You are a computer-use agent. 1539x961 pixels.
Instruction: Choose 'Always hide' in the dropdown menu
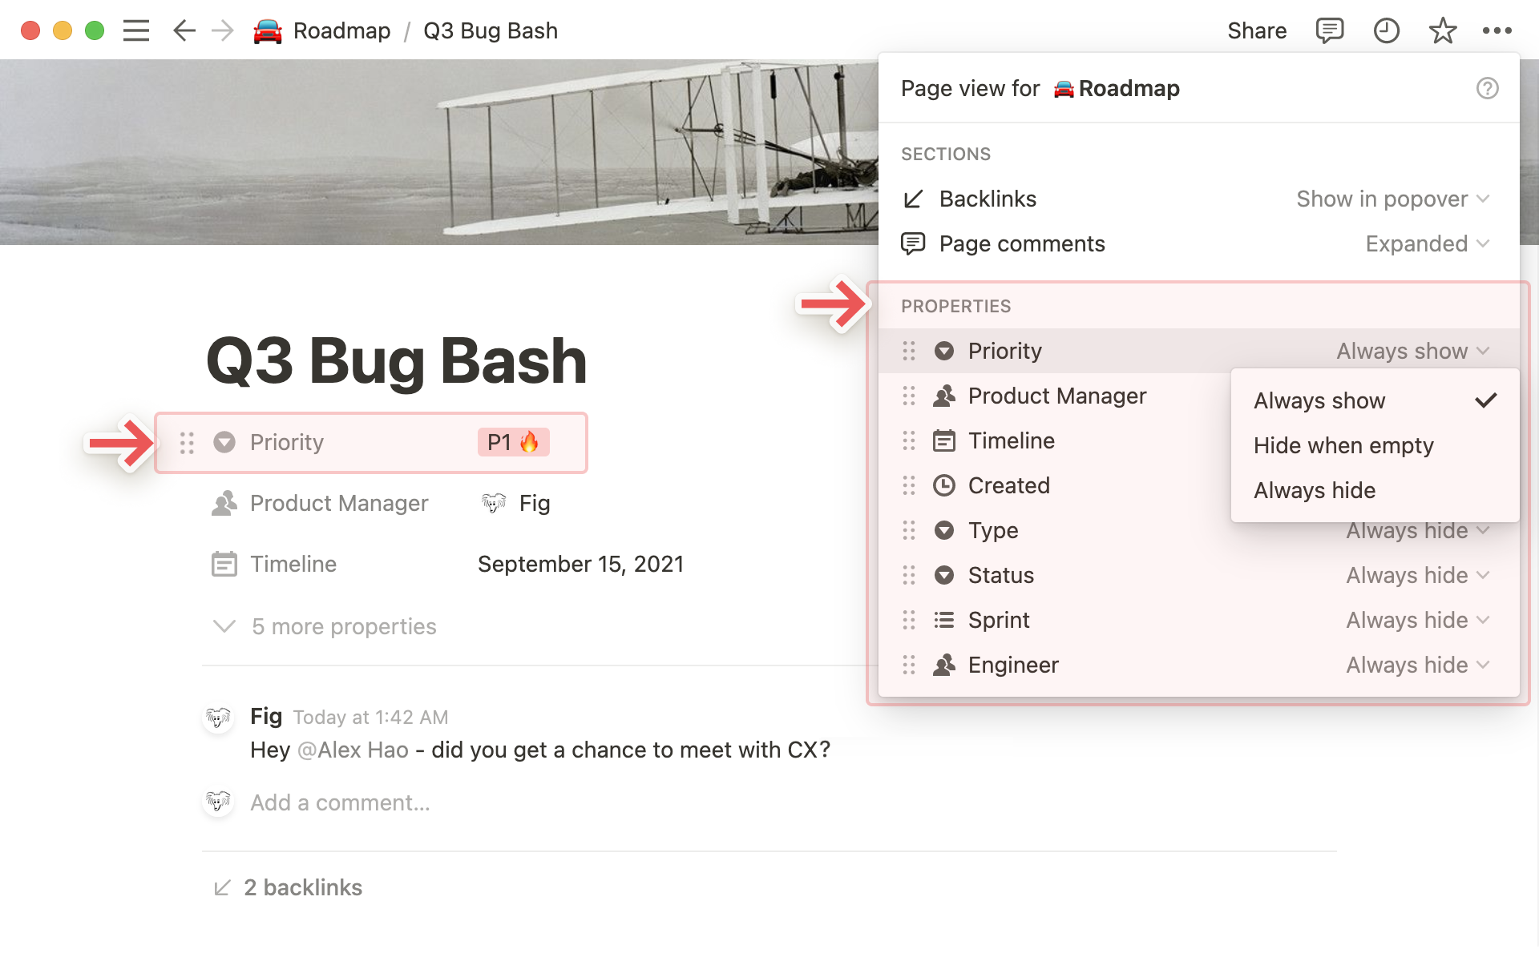(x=1315, y=490)
